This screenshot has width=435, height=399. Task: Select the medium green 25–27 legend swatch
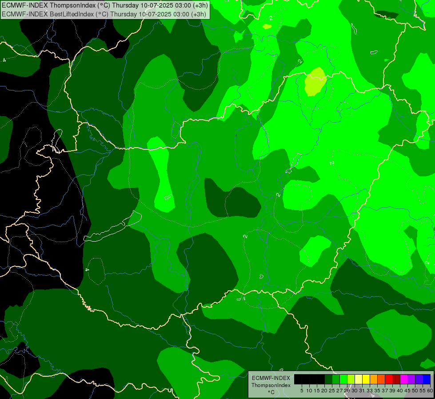(336, 379)
